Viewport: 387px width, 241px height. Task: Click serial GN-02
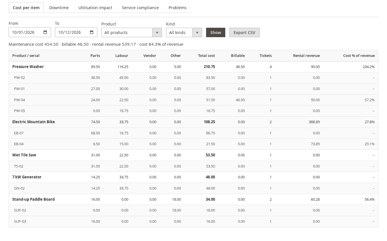pos(19,188)
